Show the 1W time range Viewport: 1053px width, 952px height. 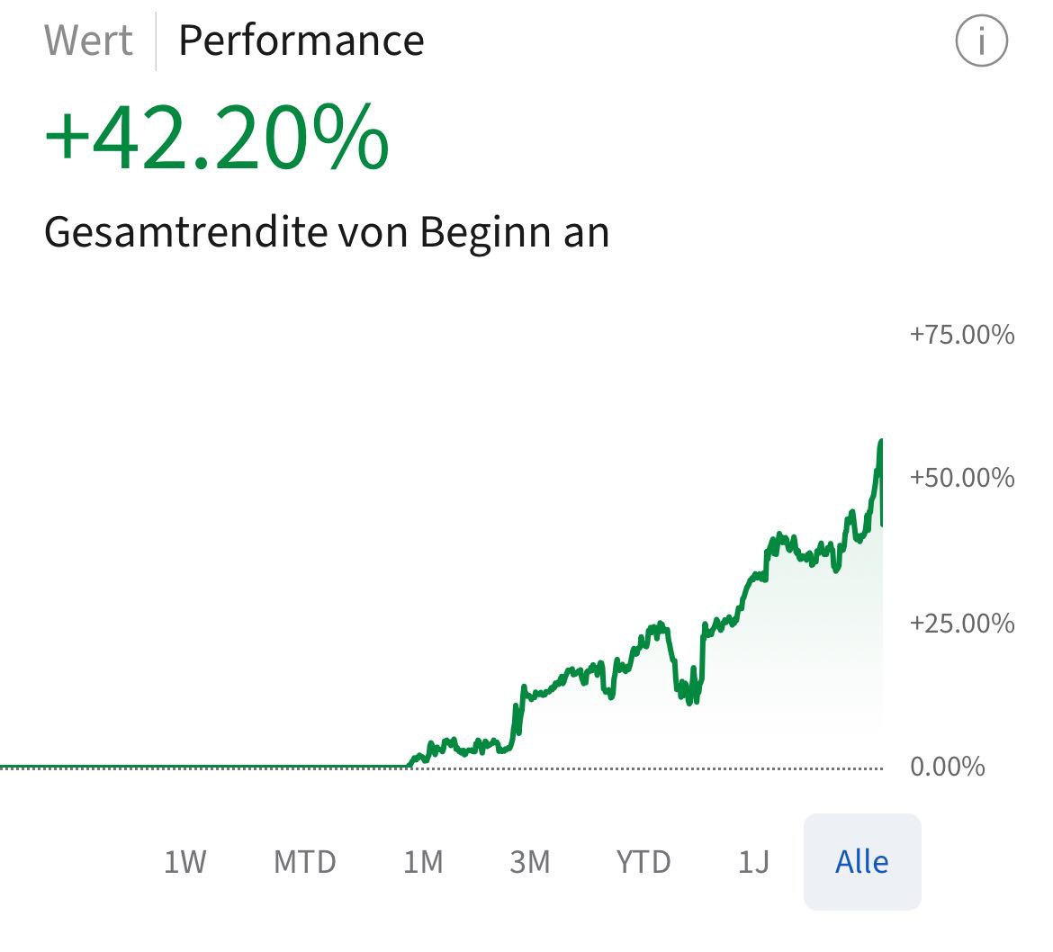(184, 862)
